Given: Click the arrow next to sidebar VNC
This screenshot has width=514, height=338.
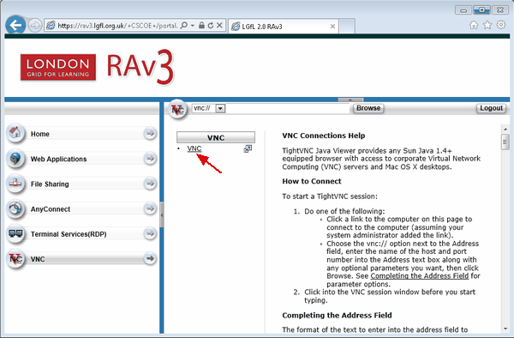Looking at the screenshot, I should [150, 258].
